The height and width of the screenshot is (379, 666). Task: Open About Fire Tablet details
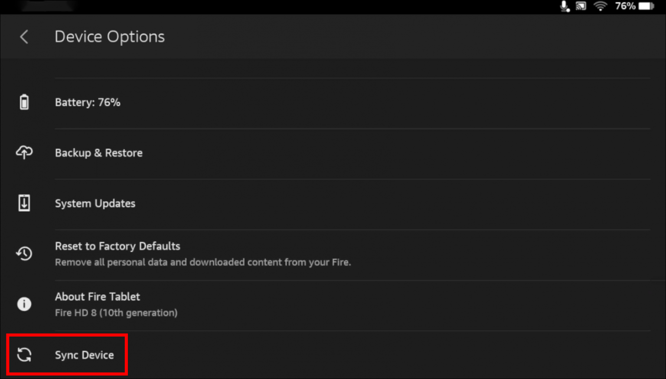(97, 297)
